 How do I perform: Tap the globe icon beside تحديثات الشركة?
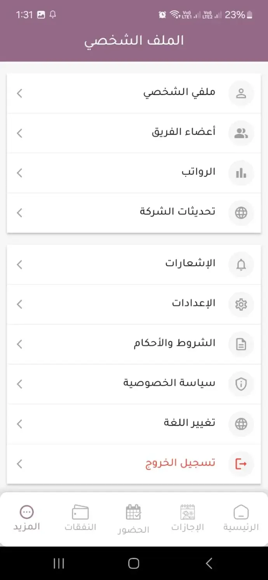(241, 213)
